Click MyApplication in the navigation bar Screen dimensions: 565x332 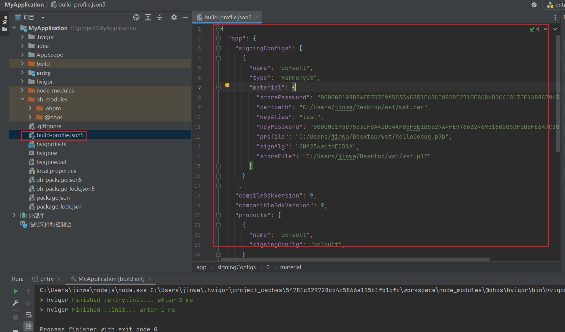[24, 4]
